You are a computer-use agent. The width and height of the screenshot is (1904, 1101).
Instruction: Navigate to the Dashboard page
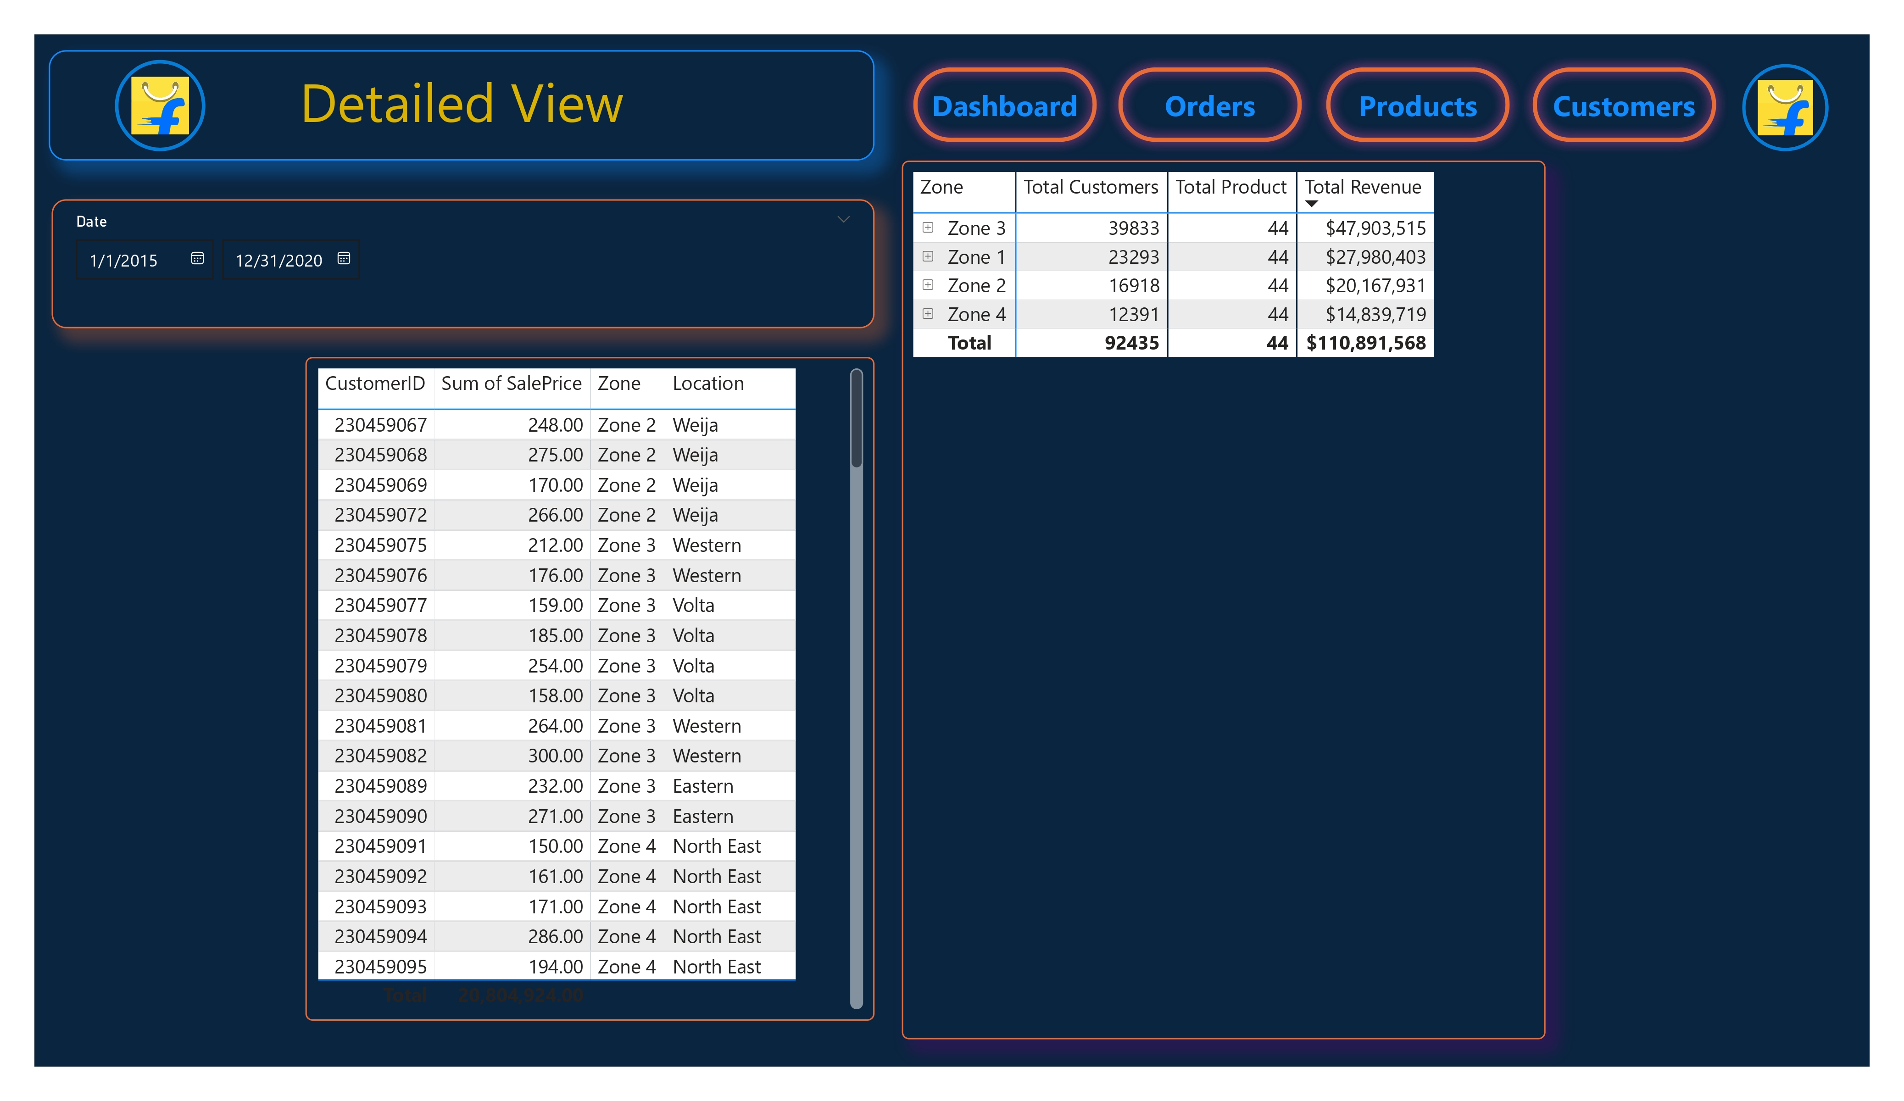1005,106
